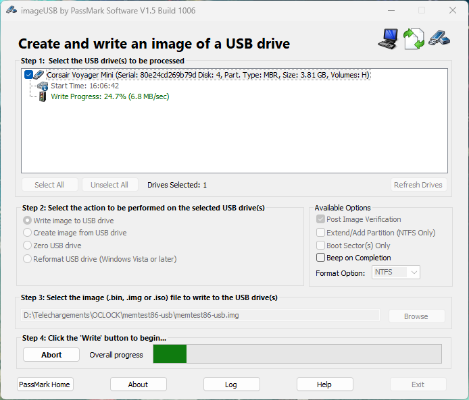This screenshot has height=400, width=469.
Task: Enable Beep on Completion checkbox
Action: click(x=321, y=258)
